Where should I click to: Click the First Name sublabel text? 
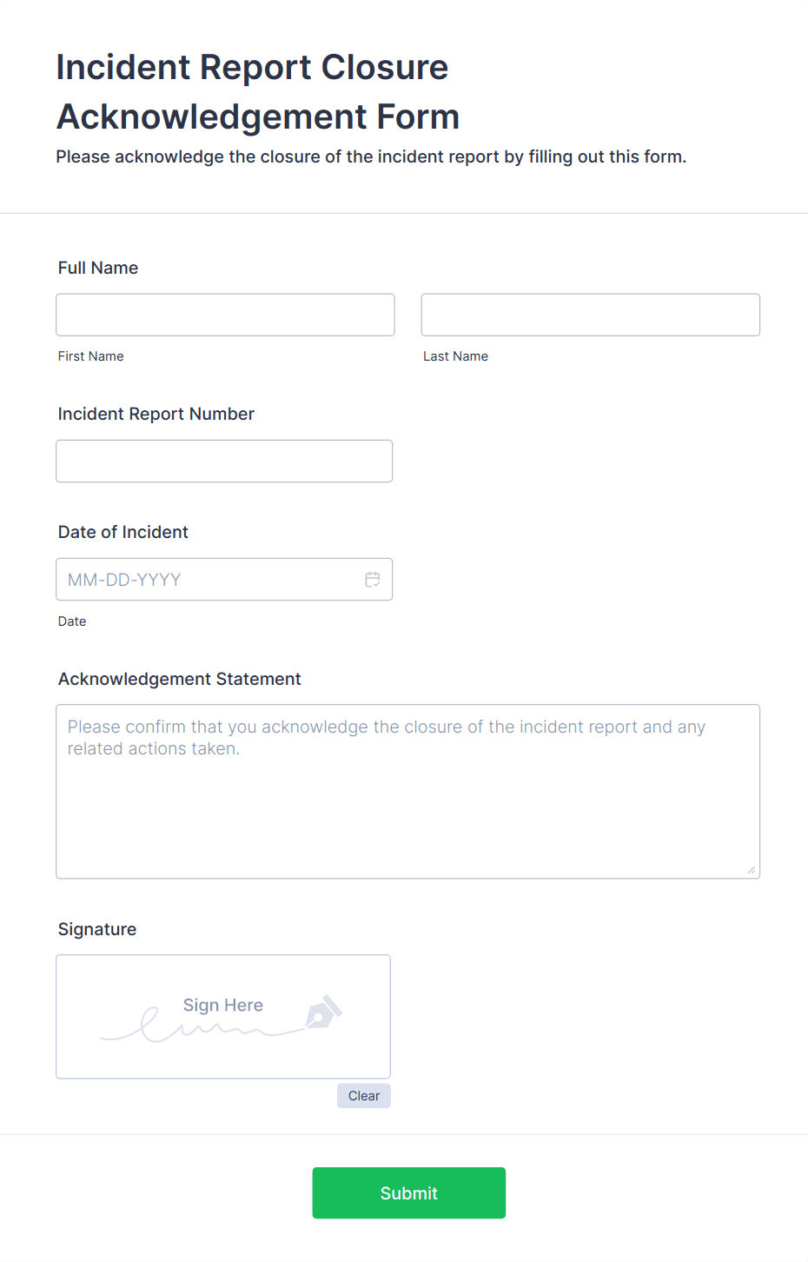90,356
